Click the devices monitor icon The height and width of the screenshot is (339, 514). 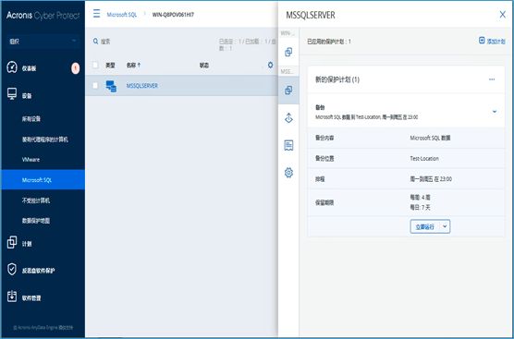pos(12,94)
